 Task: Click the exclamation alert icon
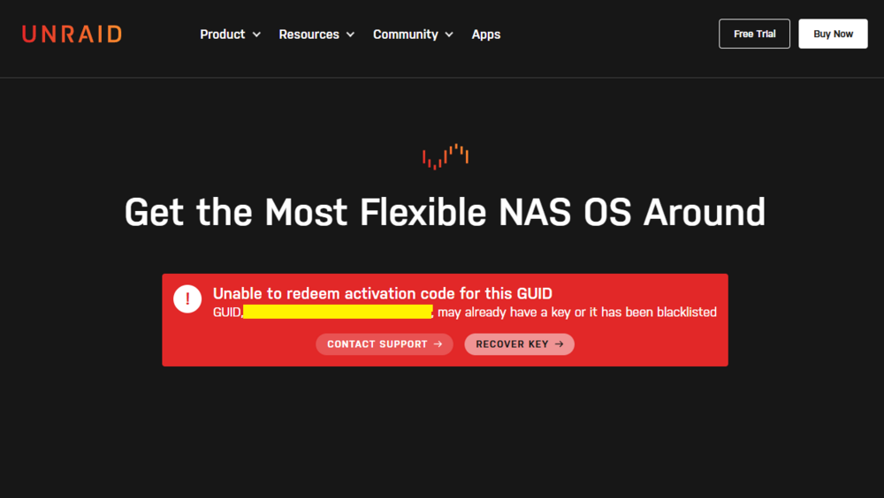pos(187,299)
